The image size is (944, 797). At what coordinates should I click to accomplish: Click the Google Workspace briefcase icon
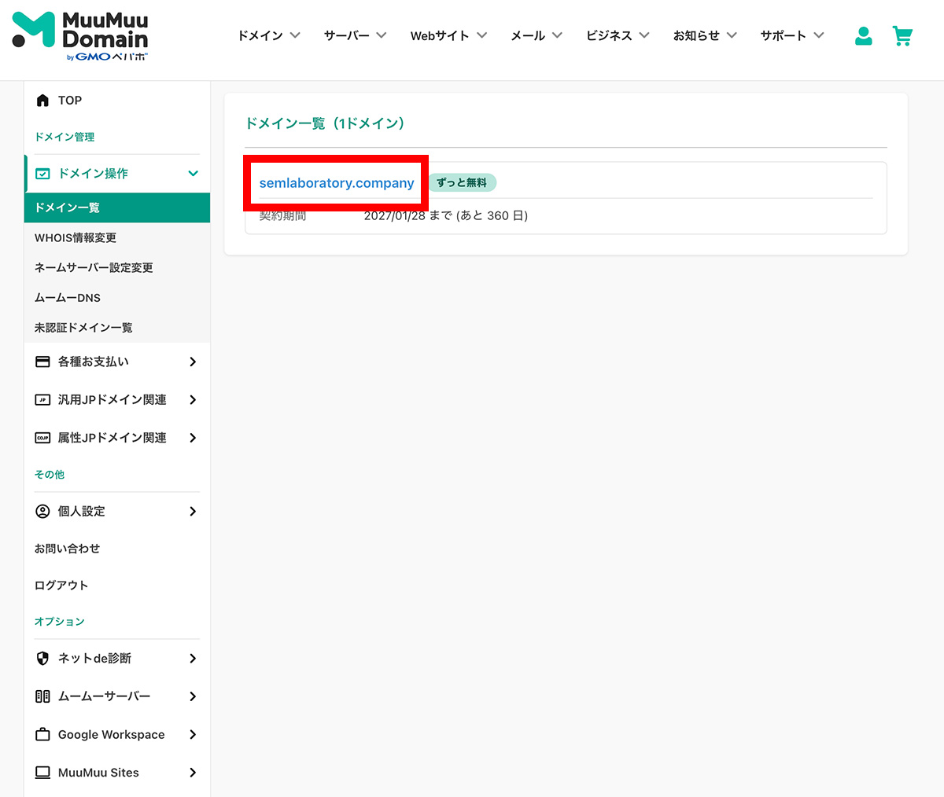click(x=43, y=735)
